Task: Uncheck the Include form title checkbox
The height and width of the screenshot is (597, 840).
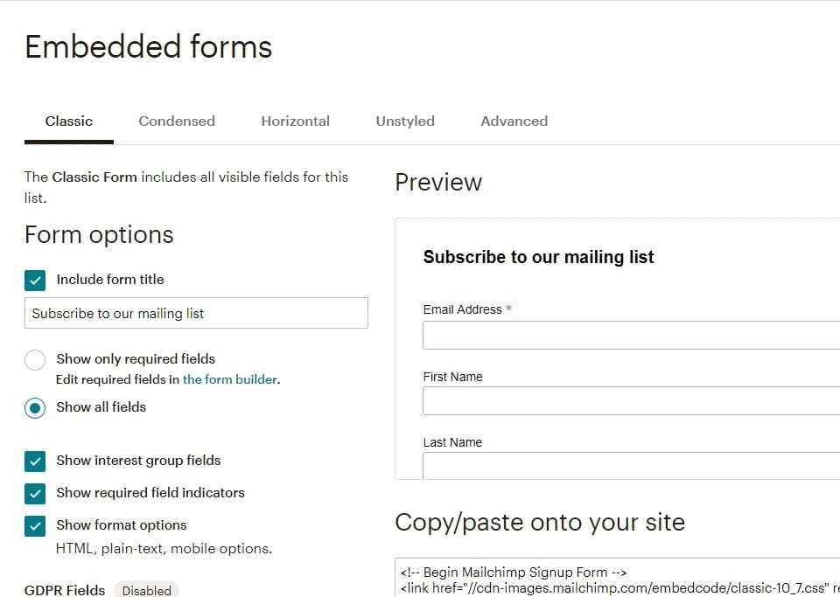Action: (35, 281)
